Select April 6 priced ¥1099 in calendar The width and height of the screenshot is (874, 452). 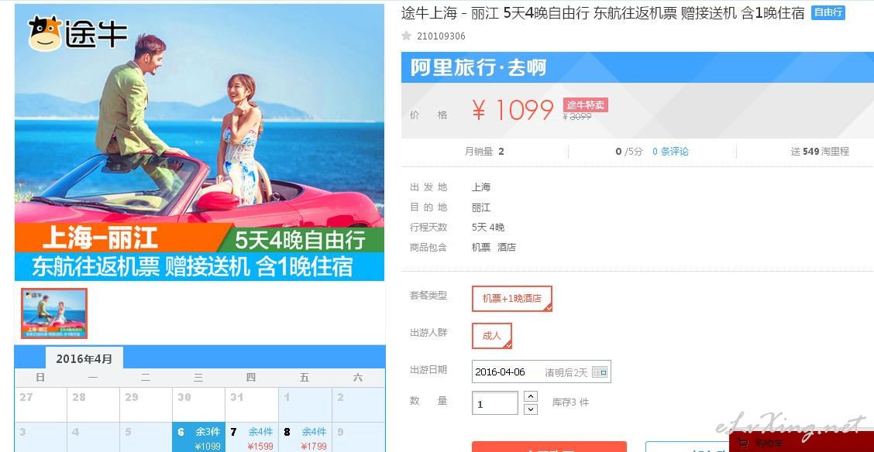198,438
